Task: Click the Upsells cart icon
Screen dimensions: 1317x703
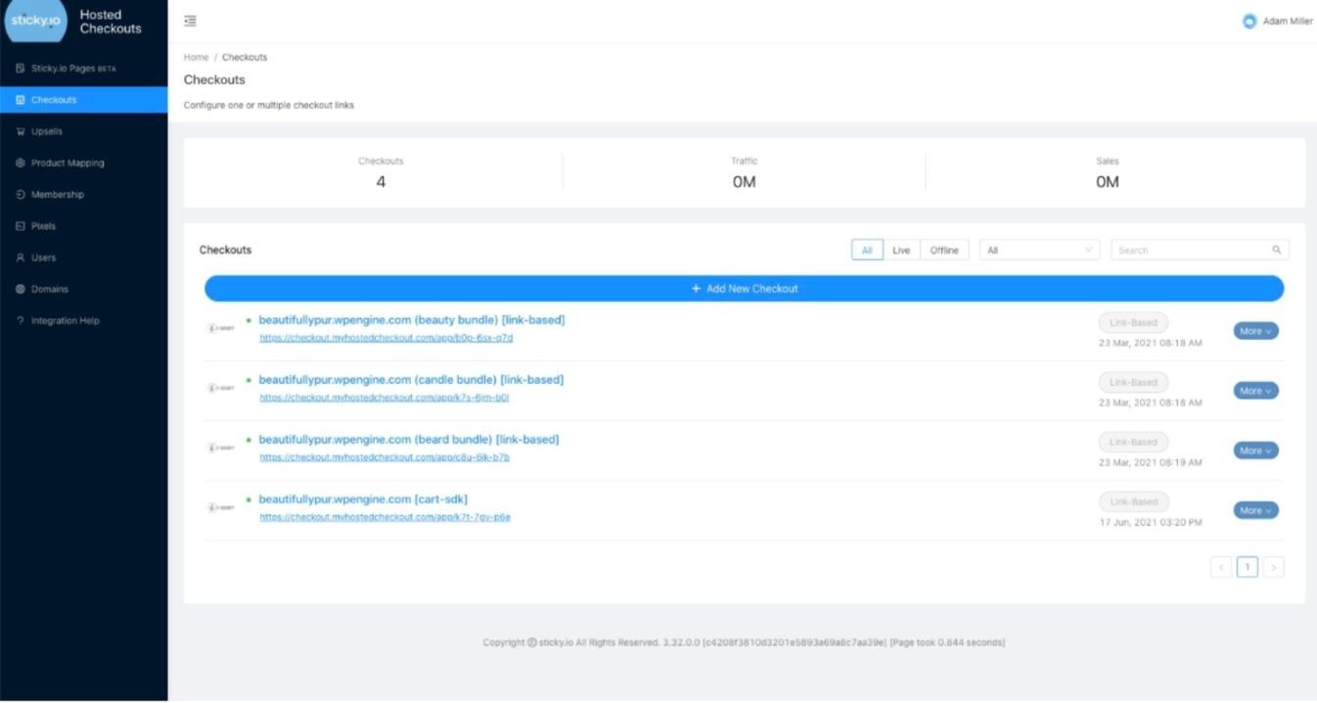Action: click(21, 131)
